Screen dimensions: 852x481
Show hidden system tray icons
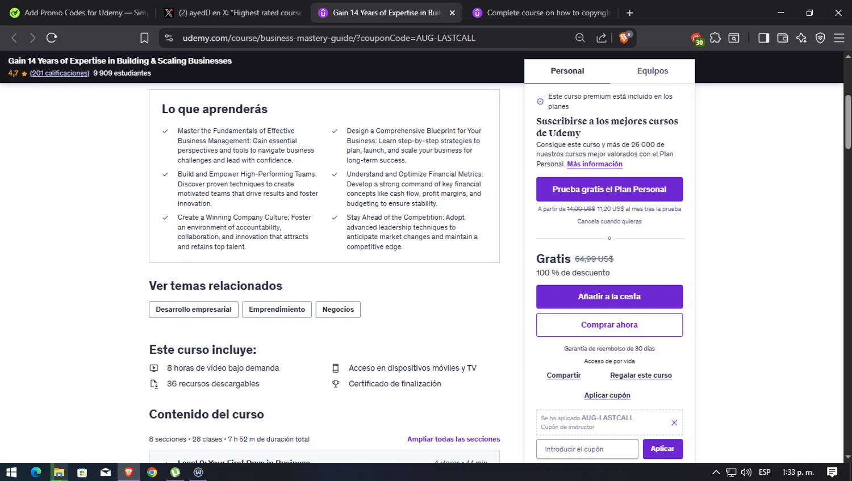point(716,472)
